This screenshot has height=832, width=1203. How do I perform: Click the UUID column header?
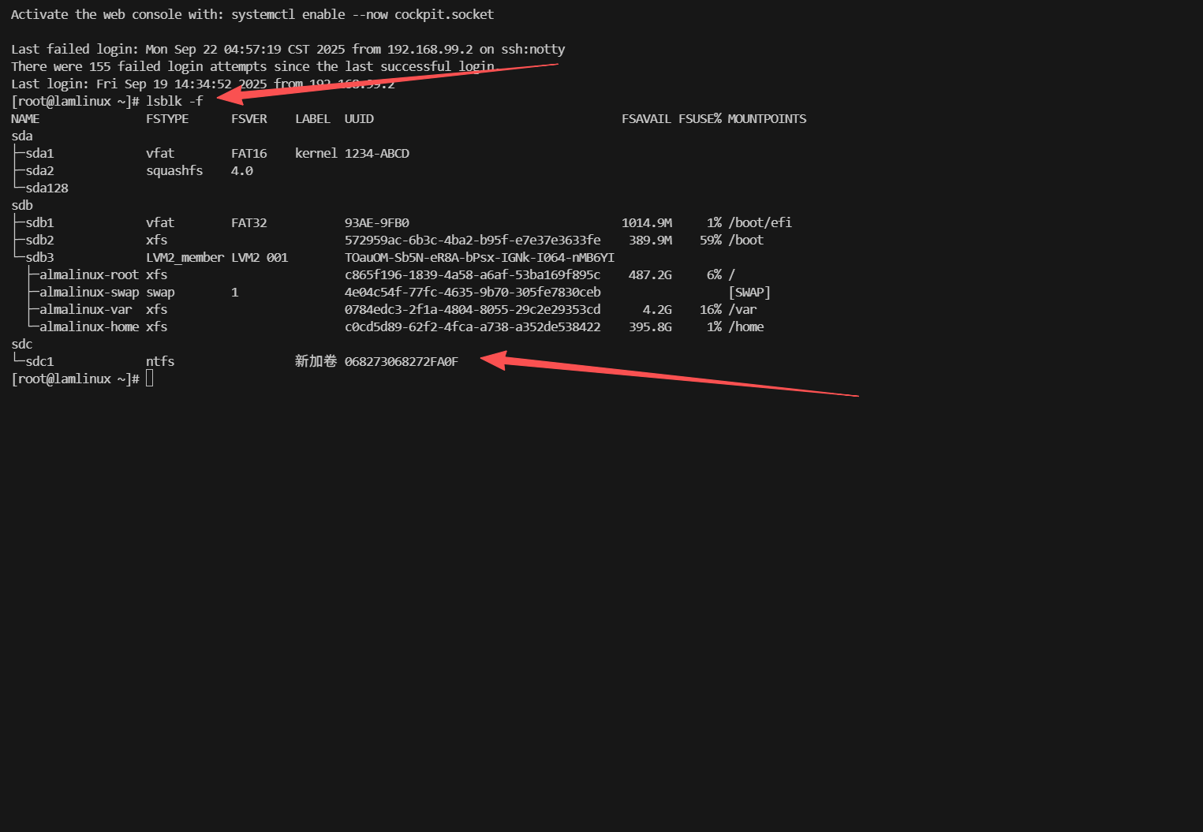[359, 119]
